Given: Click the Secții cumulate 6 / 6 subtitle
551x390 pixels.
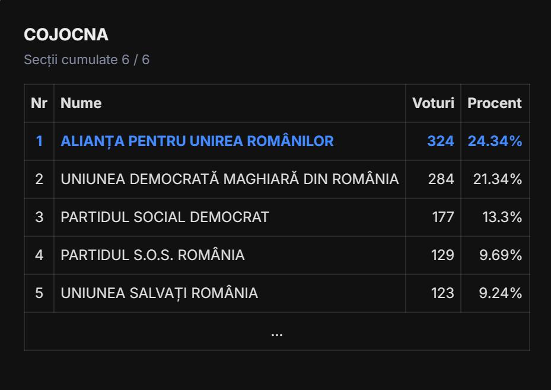Looking at the screenshot, I should (87, 60).
